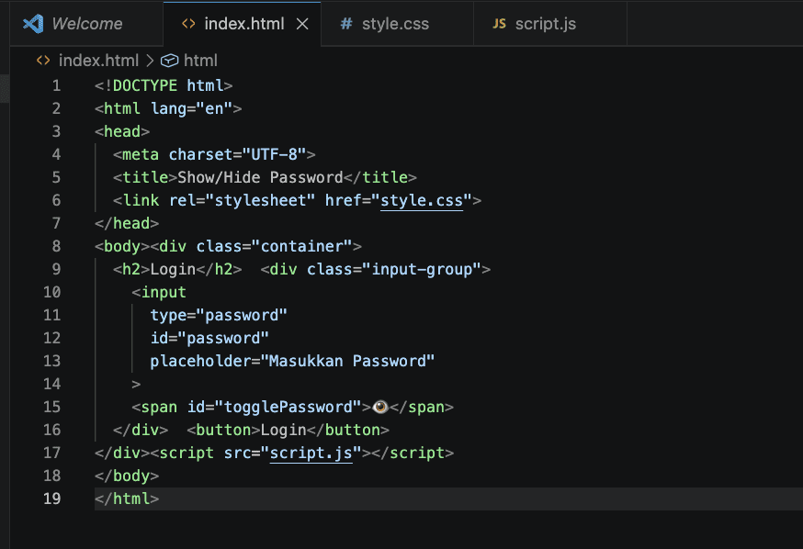This screenshot has width=803, height=549.
Task: Switch to the Welcome tab
Action: [x=86, y=24]
